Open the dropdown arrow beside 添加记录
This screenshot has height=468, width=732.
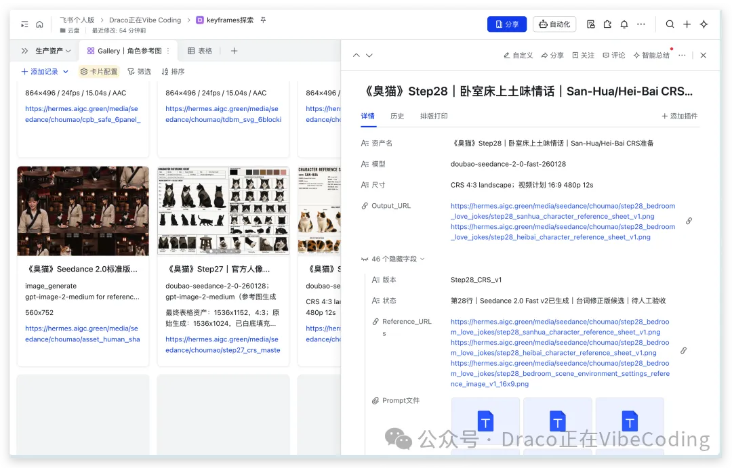coord(66,71)
